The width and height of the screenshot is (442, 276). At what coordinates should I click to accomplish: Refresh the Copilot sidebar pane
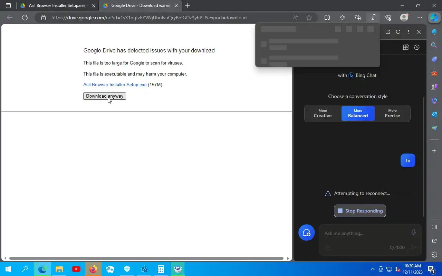(x=398, y=32)
